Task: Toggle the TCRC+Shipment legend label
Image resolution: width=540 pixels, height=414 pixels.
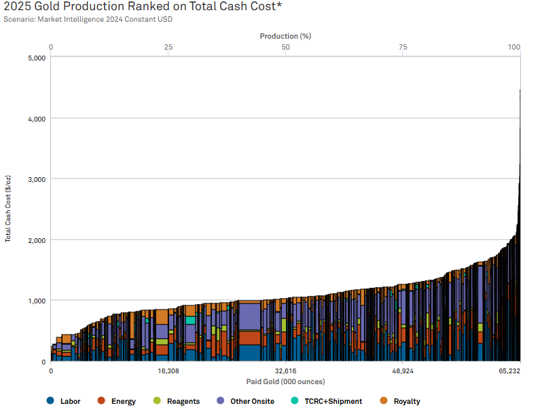Action: [332, 401]
